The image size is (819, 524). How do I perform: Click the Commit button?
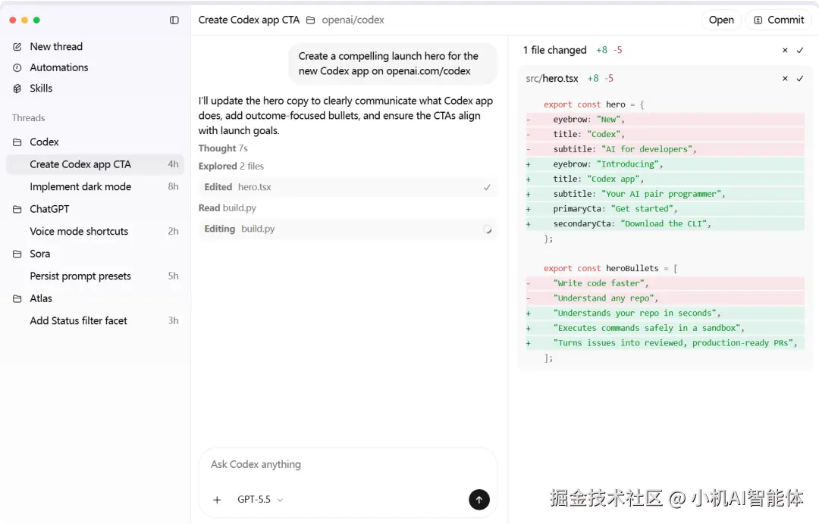(x=778, y=20)
